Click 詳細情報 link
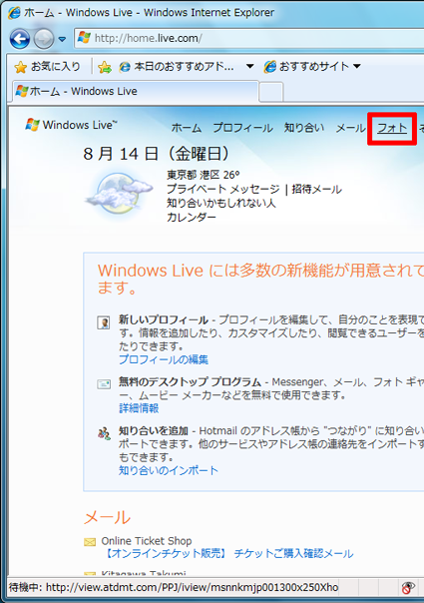 (x=139, y=408)
